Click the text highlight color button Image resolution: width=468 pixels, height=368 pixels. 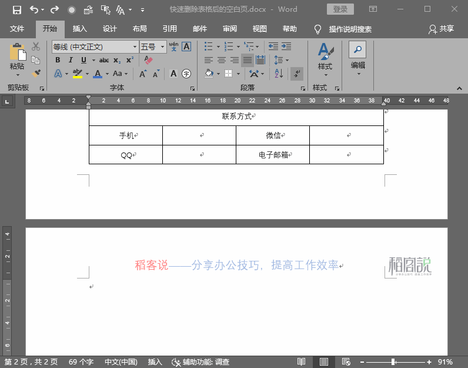point(77,74)
